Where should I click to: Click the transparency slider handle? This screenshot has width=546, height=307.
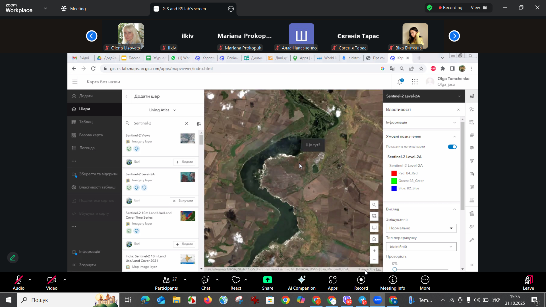pos(394,269)
